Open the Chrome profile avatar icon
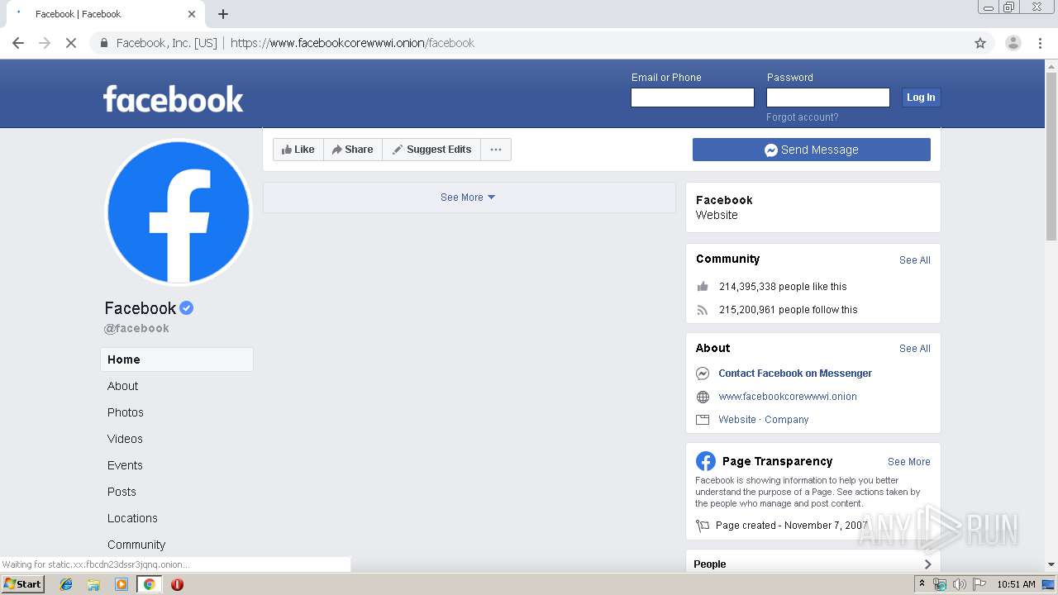The image size is (1058, 595). (1013, 43)
